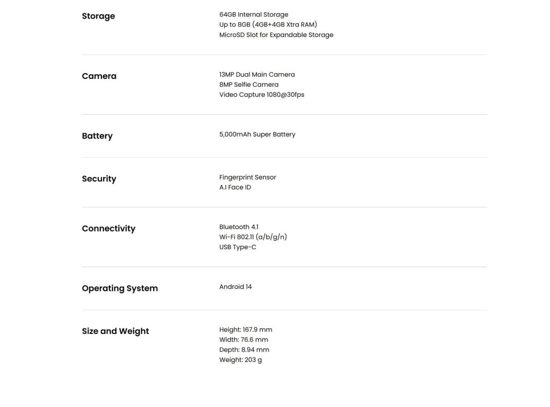
Task: Select the A.I Face ID line
Action: pyautogui.click(x=235, y=187)
